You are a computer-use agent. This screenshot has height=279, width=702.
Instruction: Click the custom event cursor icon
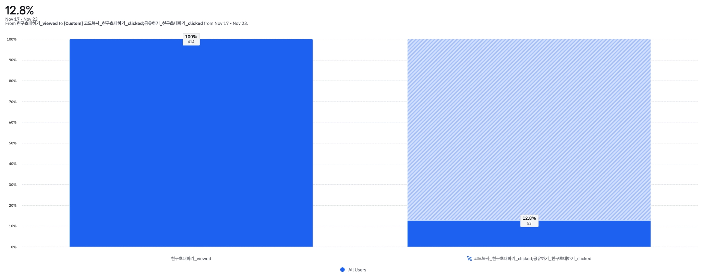coord(469,258)
